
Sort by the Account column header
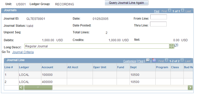pos(47,67)
